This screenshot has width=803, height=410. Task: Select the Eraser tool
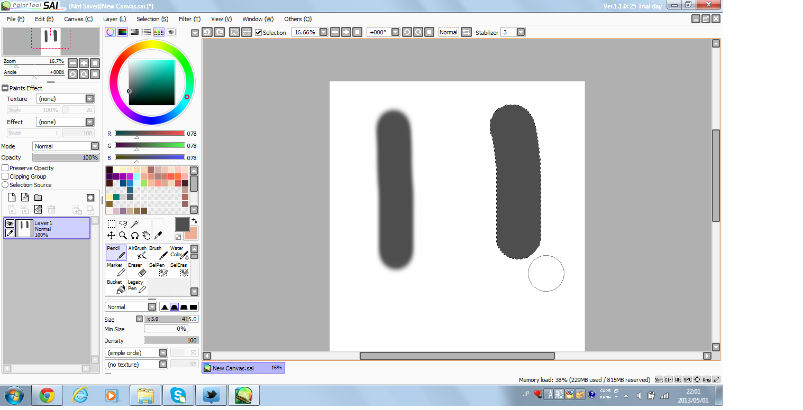[137, 269]
